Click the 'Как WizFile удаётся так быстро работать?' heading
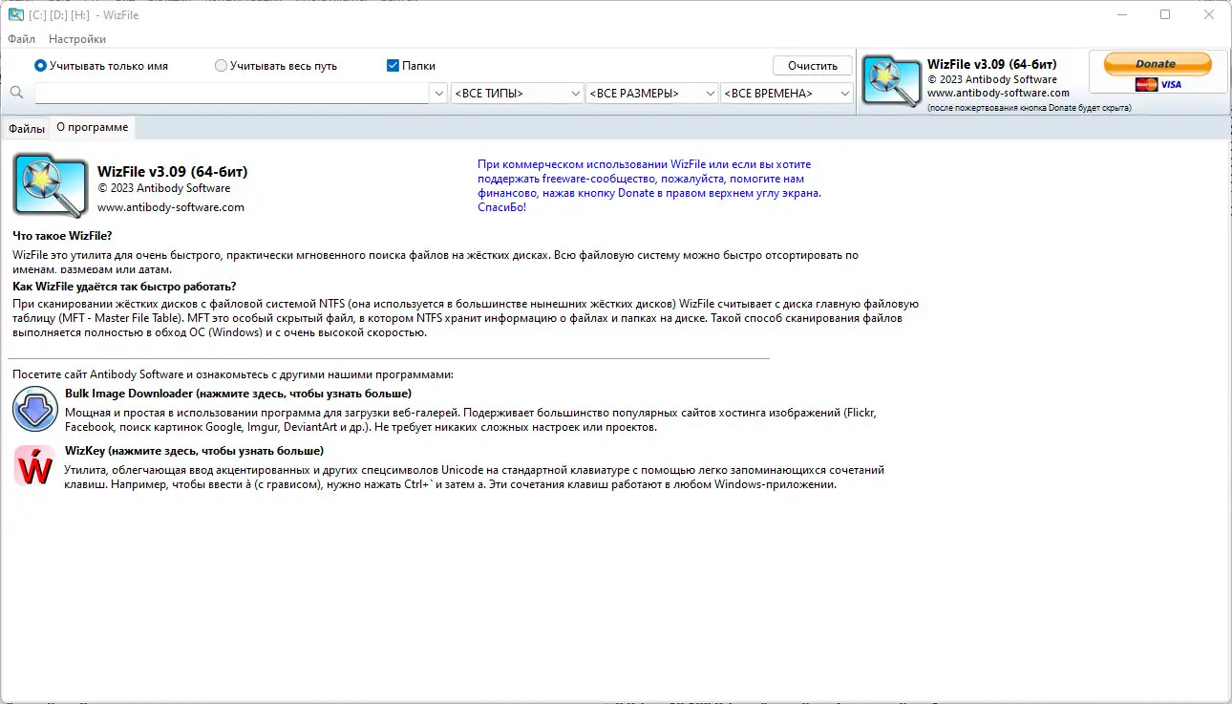Screen dimensions: 1232x704 click(124, 287)
